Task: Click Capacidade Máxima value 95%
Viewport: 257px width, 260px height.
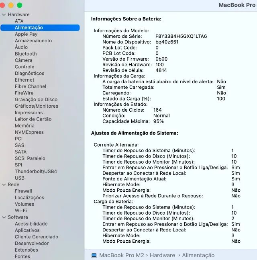Action: 158,121
